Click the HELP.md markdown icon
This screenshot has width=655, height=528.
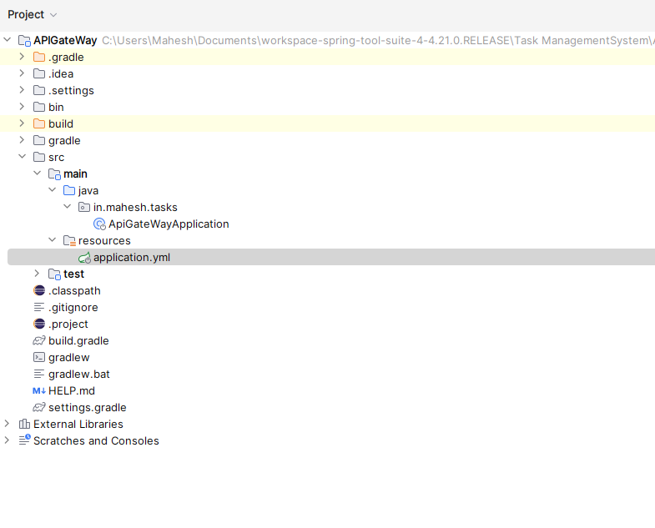click(39, 391)
